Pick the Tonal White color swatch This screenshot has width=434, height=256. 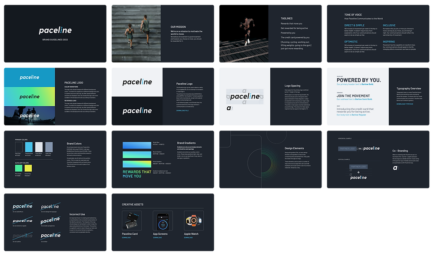(x=39, y=147)
